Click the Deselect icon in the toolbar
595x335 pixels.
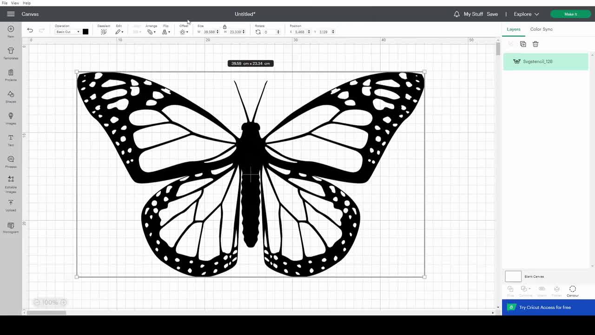[104, 31]
